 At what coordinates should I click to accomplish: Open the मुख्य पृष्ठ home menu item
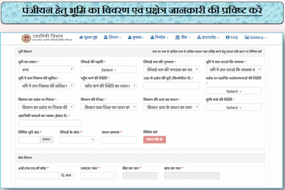coord(88,37)
